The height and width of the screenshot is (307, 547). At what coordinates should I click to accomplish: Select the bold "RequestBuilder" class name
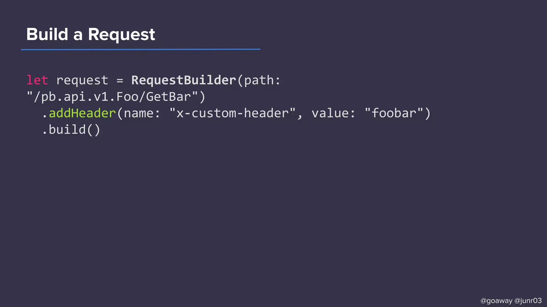pyautogui.click(x=184, y=80)
